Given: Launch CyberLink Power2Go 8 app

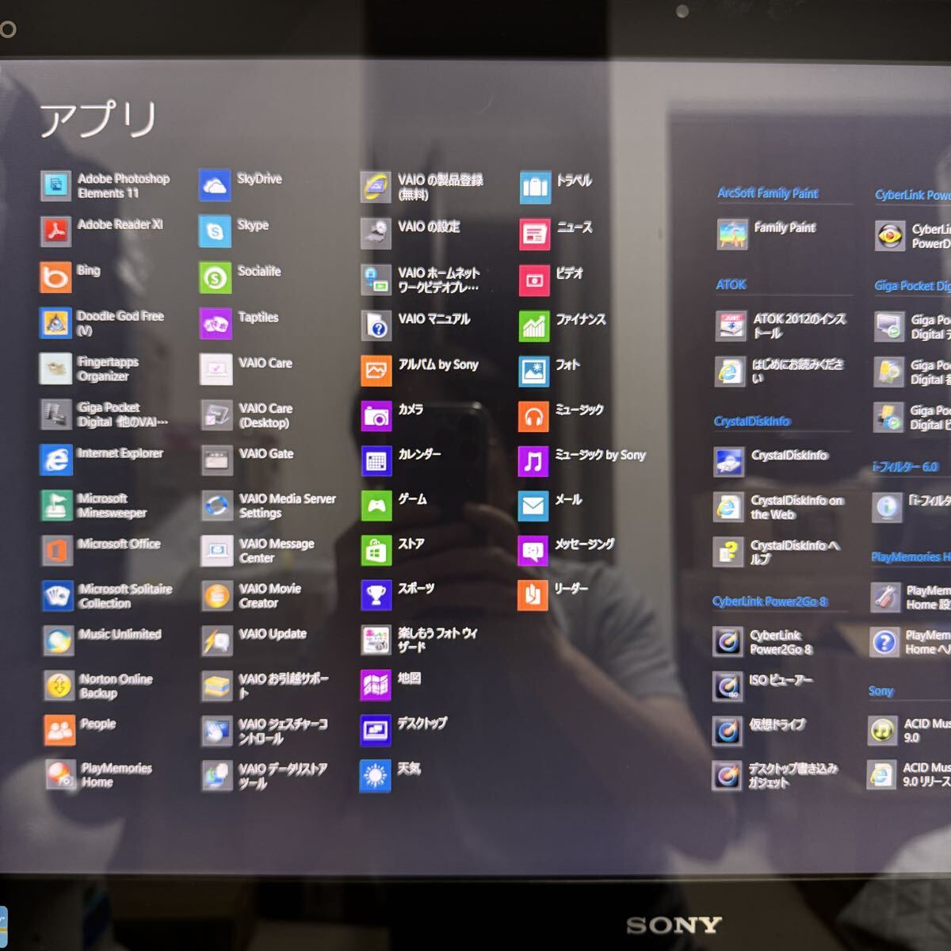Looking at the screenshot, I should (763, 642).
